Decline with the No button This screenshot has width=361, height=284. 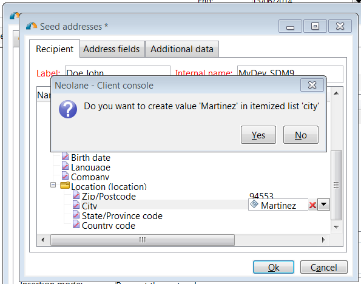pyautogui.click(x=301, y=135)
